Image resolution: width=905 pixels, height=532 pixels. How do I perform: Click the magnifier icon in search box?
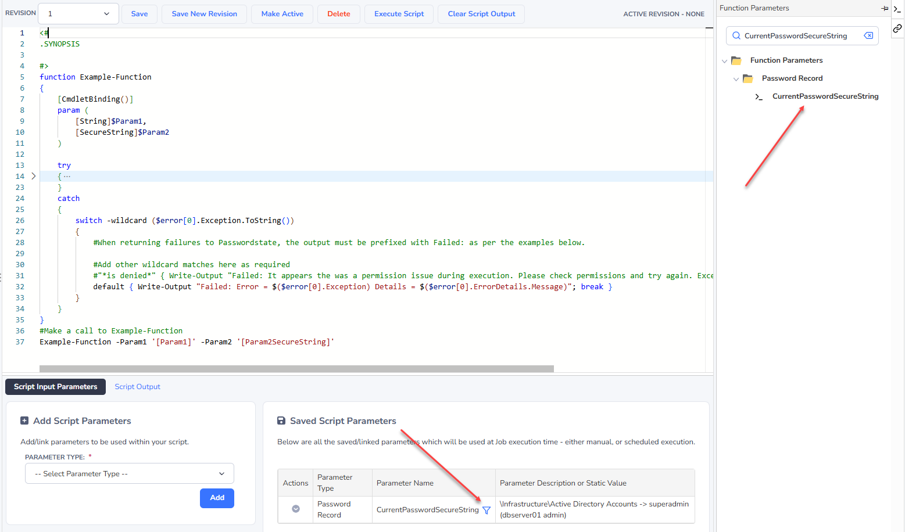tap(736, 35)
